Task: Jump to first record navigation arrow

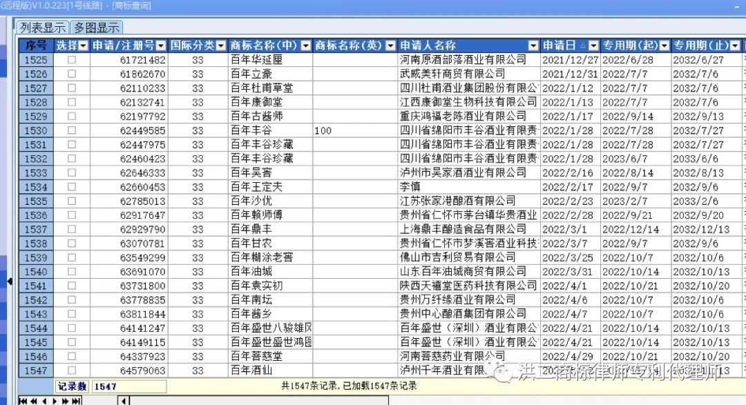Action: [23, 401]
